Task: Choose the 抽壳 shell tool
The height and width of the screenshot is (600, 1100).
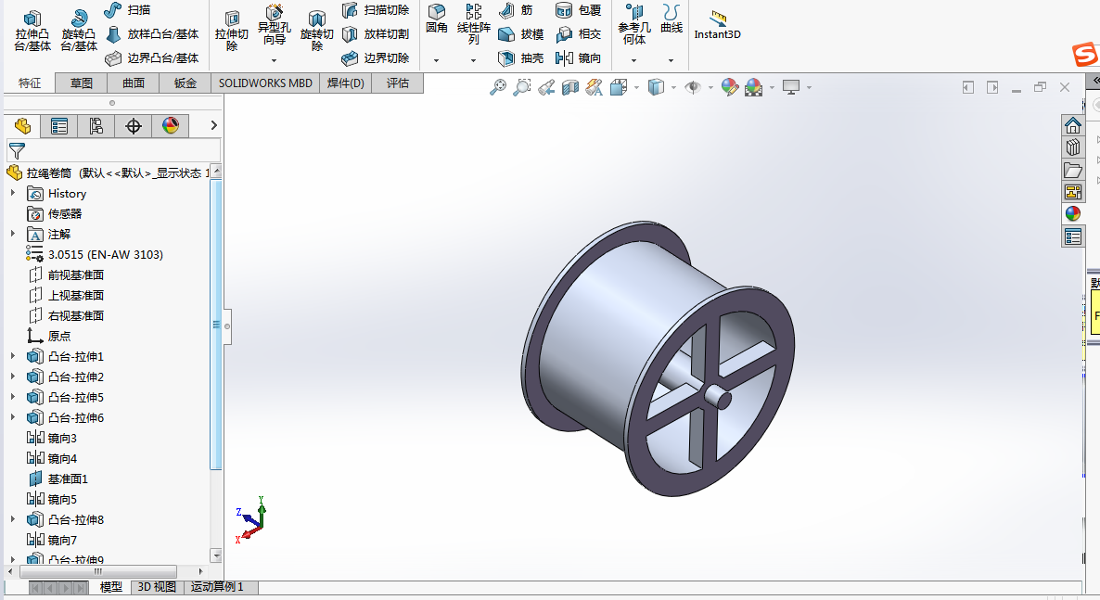Action: [x=520, y=58]
